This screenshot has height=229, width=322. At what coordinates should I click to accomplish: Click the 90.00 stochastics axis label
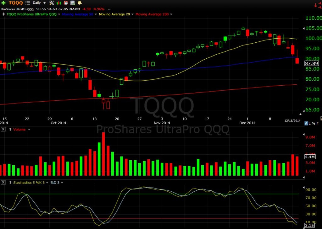click(x=311, y=190)
